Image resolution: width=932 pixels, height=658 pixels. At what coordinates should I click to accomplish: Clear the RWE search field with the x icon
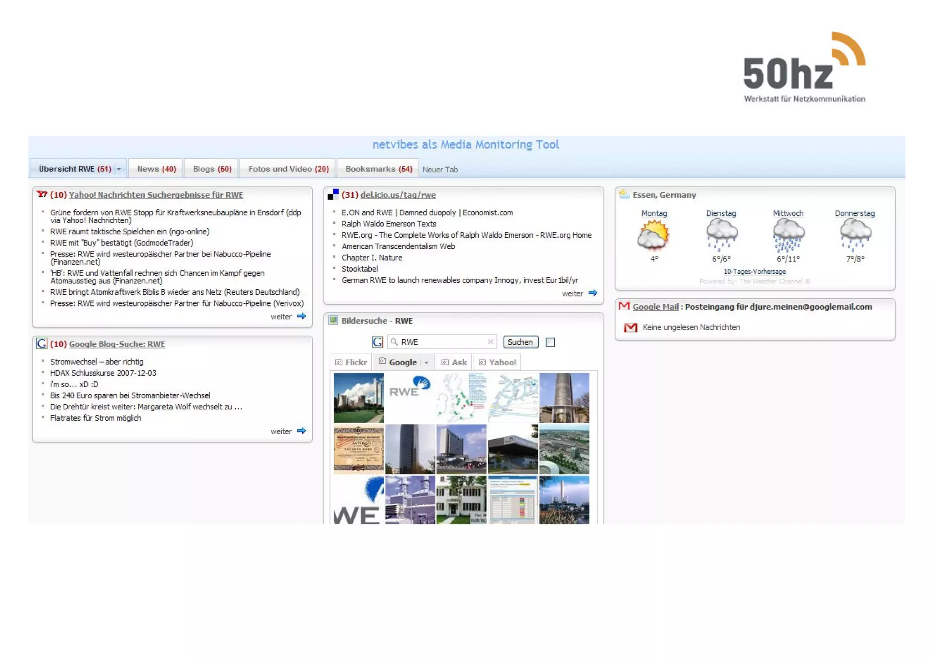point(490,342)
